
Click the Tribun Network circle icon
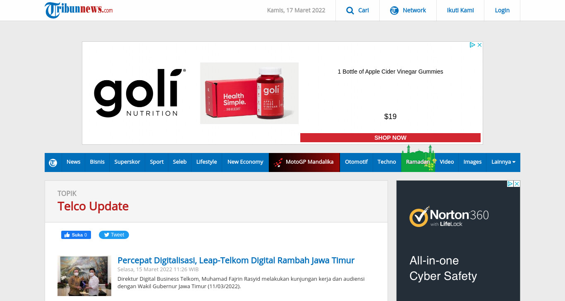click(x=394, y=10)
